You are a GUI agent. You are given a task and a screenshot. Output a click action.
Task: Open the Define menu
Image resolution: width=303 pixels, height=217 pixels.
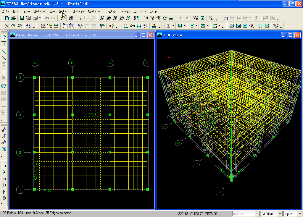click(x=40, y=11)
